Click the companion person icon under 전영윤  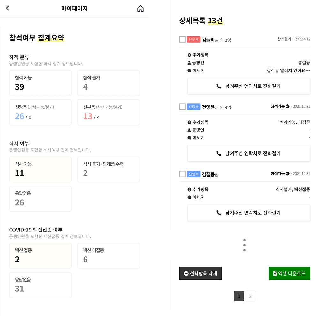[189, 130]
